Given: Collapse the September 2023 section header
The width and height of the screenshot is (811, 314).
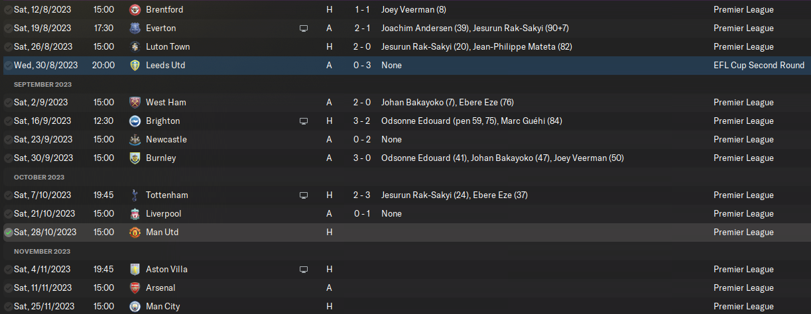Looking at the screenshot, I should pos(42,85).
